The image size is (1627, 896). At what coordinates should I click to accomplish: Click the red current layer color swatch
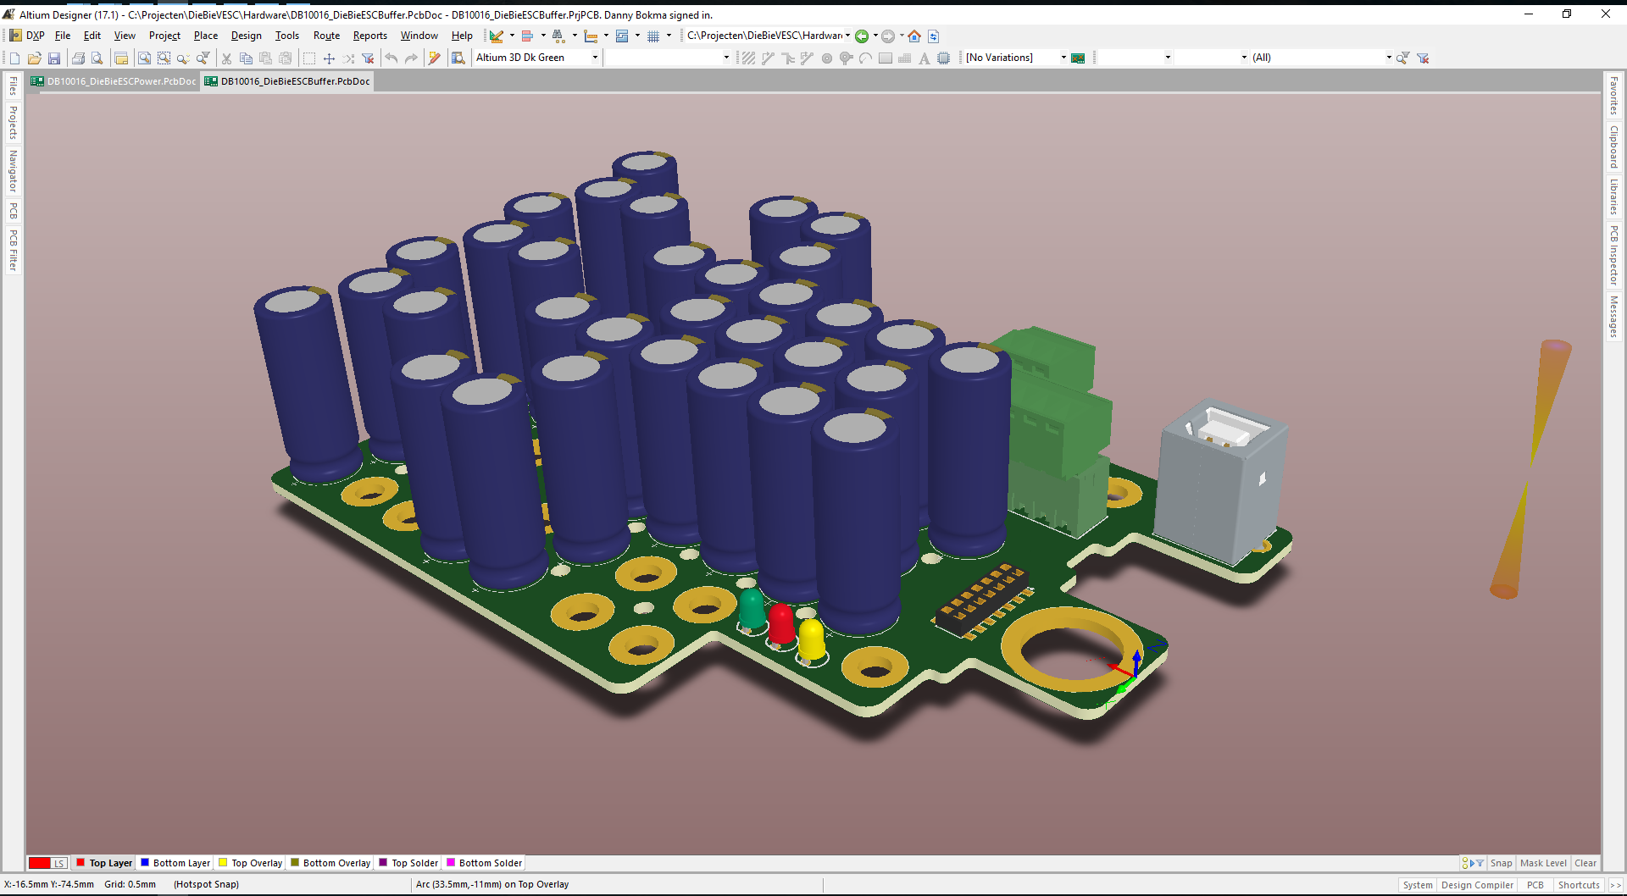pyautogui.click(x=39, y=863)
